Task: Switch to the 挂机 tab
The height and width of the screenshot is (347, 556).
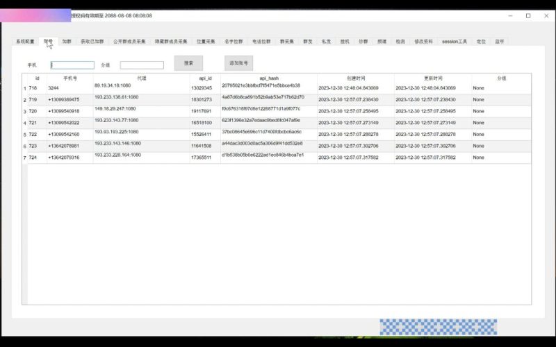Action: tap(345, 42)
